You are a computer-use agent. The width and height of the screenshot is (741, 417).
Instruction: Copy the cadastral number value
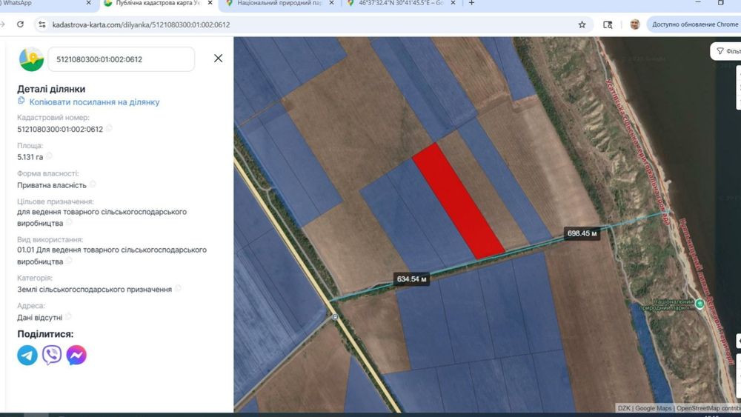[109, 128]
